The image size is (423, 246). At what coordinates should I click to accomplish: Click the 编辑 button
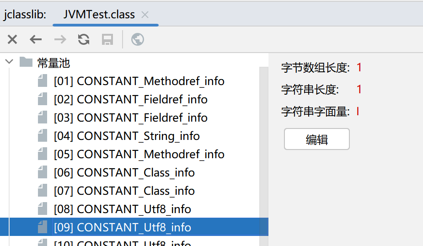pos(317,139)
